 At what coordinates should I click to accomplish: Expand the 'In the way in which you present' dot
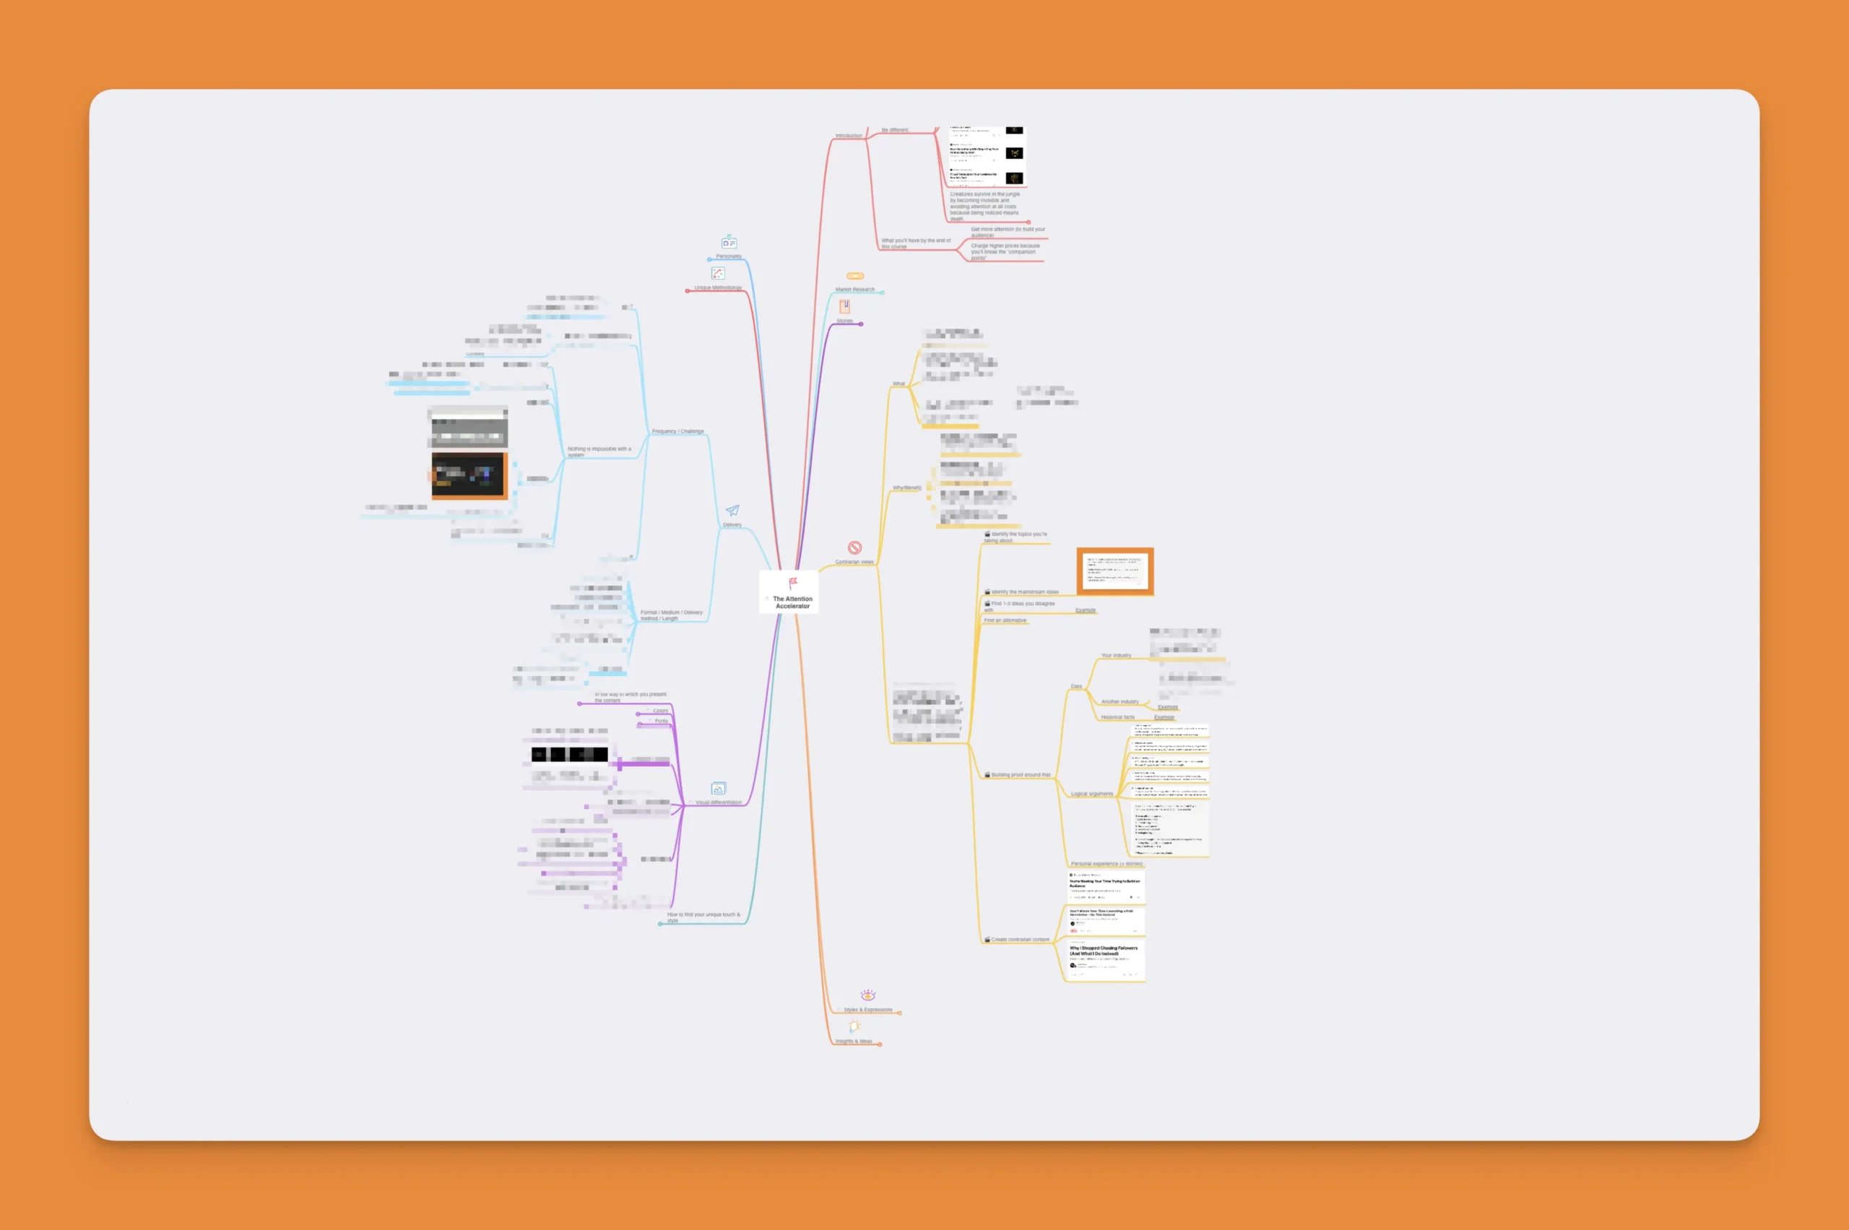coord(580,703)
